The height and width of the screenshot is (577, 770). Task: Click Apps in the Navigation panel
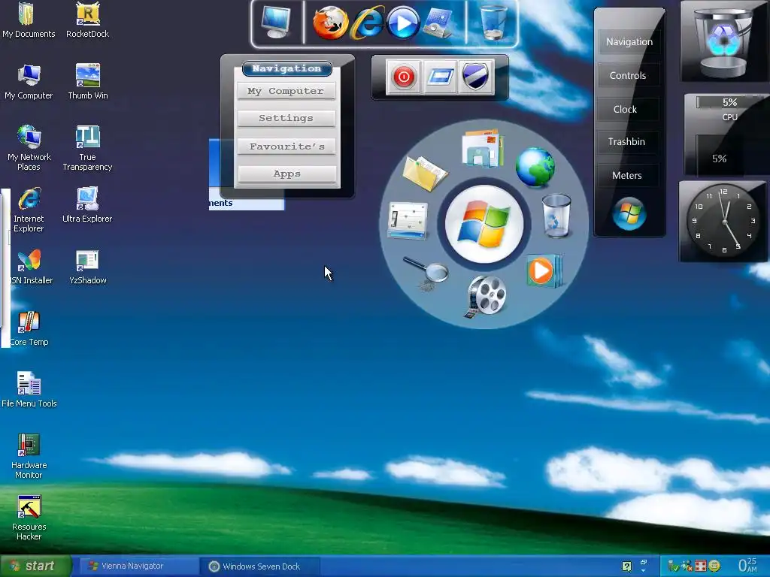pyautogui.click(x=286, y=174)
